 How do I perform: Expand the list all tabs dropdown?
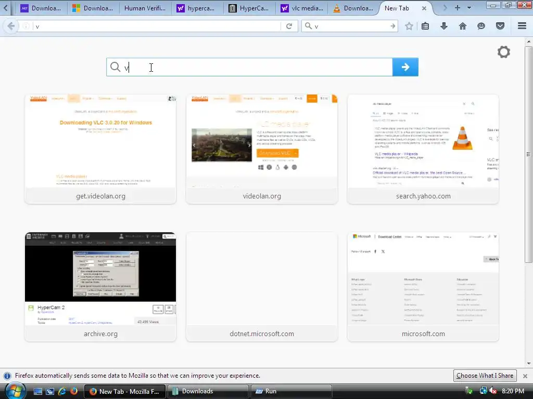tap(469, 8)
